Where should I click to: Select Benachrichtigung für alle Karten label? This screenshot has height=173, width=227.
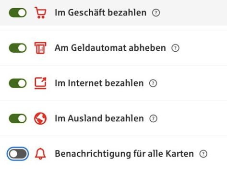(x=124, y=154)
